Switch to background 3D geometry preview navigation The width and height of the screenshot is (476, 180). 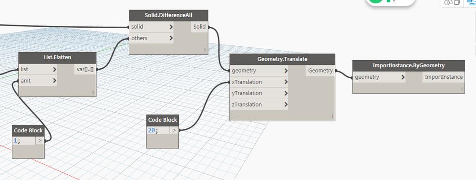click(452, 2)
